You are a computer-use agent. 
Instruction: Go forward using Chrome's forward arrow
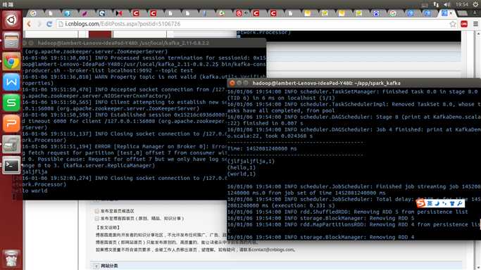click(39, 24)
